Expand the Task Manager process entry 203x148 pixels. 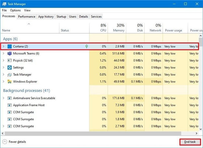point(3,75)
